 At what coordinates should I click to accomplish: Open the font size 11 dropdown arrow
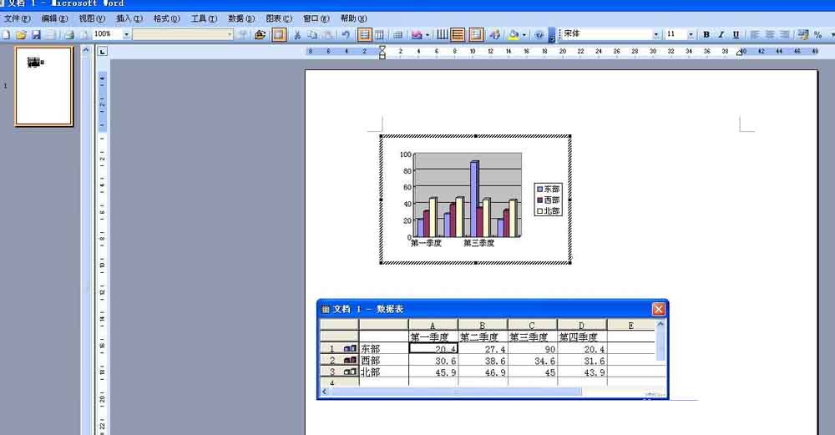[691, 34]
